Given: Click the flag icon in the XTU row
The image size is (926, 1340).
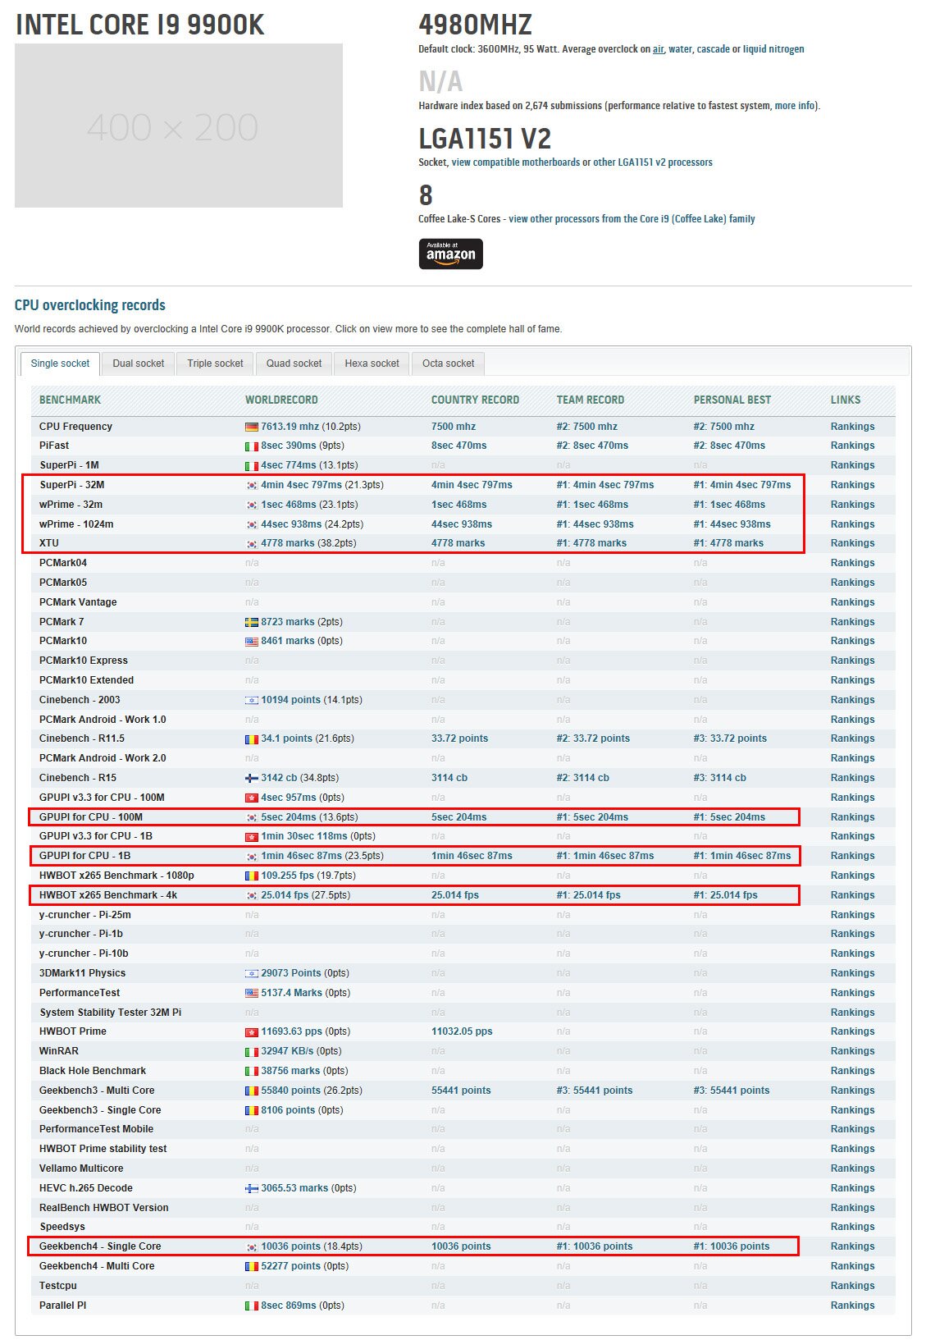Looking at the screenshot, I should (252, 543).
